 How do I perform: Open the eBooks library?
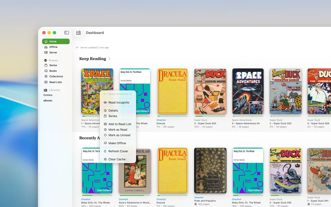pyautogui.click(x=48, y=101)
